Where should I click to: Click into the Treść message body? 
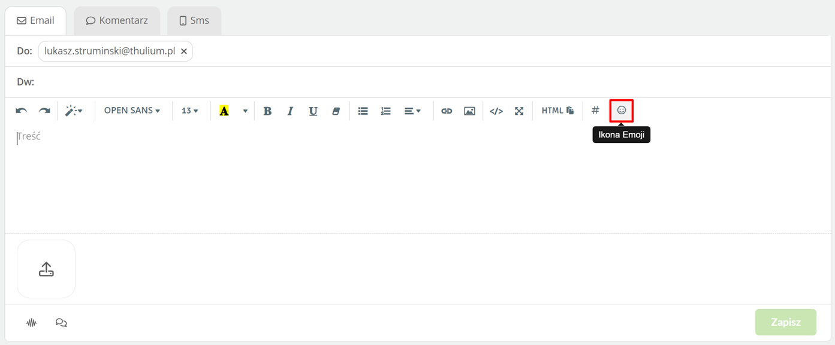417,179
